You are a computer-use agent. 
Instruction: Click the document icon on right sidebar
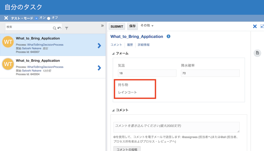click(257, 53)
